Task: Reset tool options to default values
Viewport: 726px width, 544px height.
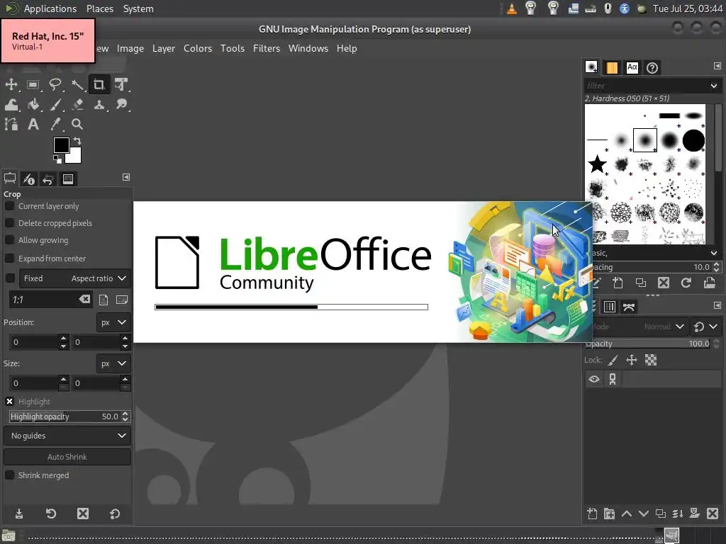Action: 114,514
